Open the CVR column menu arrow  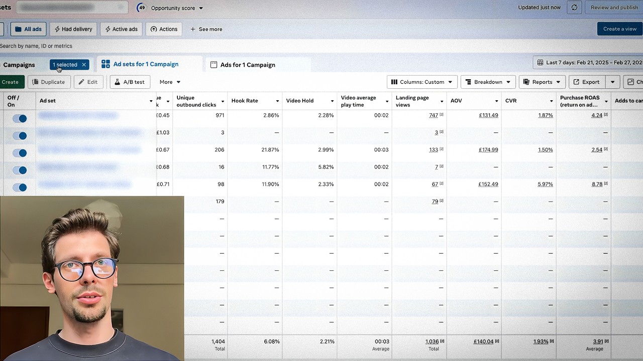(x=551, y=101)
